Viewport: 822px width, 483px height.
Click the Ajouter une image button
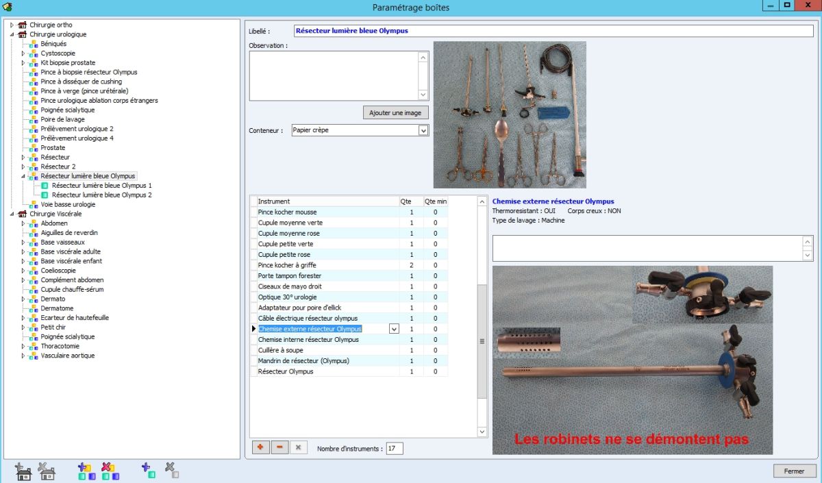[x=395, y=112]
